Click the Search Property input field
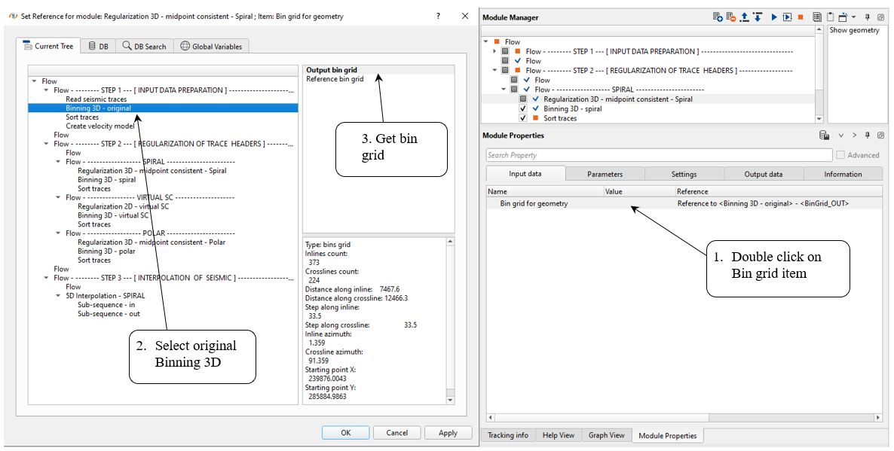Screen dimensions: 894x451 tap(657, 155)
